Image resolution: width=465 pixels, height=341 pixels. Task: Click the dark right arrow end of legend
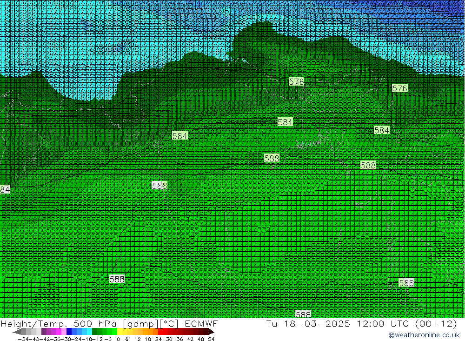point(212,332)
